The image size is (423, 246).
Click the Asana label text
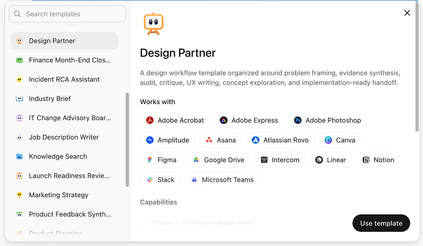[226, 140]
